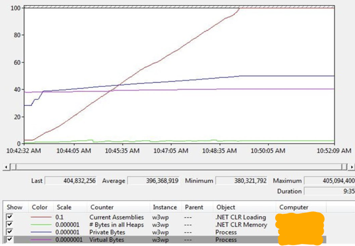Click purple color line of Virtual Bytes
Image resolution: width=355 pixels, height=246 pixels.
pyautogui.click(x=41, y=239)
